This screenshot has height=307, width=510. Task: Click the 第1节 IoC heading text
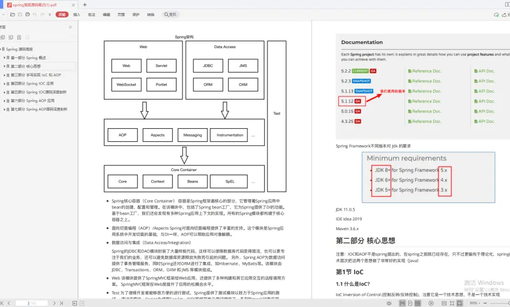point(350,272)
